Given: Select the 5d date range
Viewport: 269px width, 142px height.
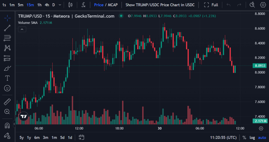Looking at the screenshot, I should (62, 138).
